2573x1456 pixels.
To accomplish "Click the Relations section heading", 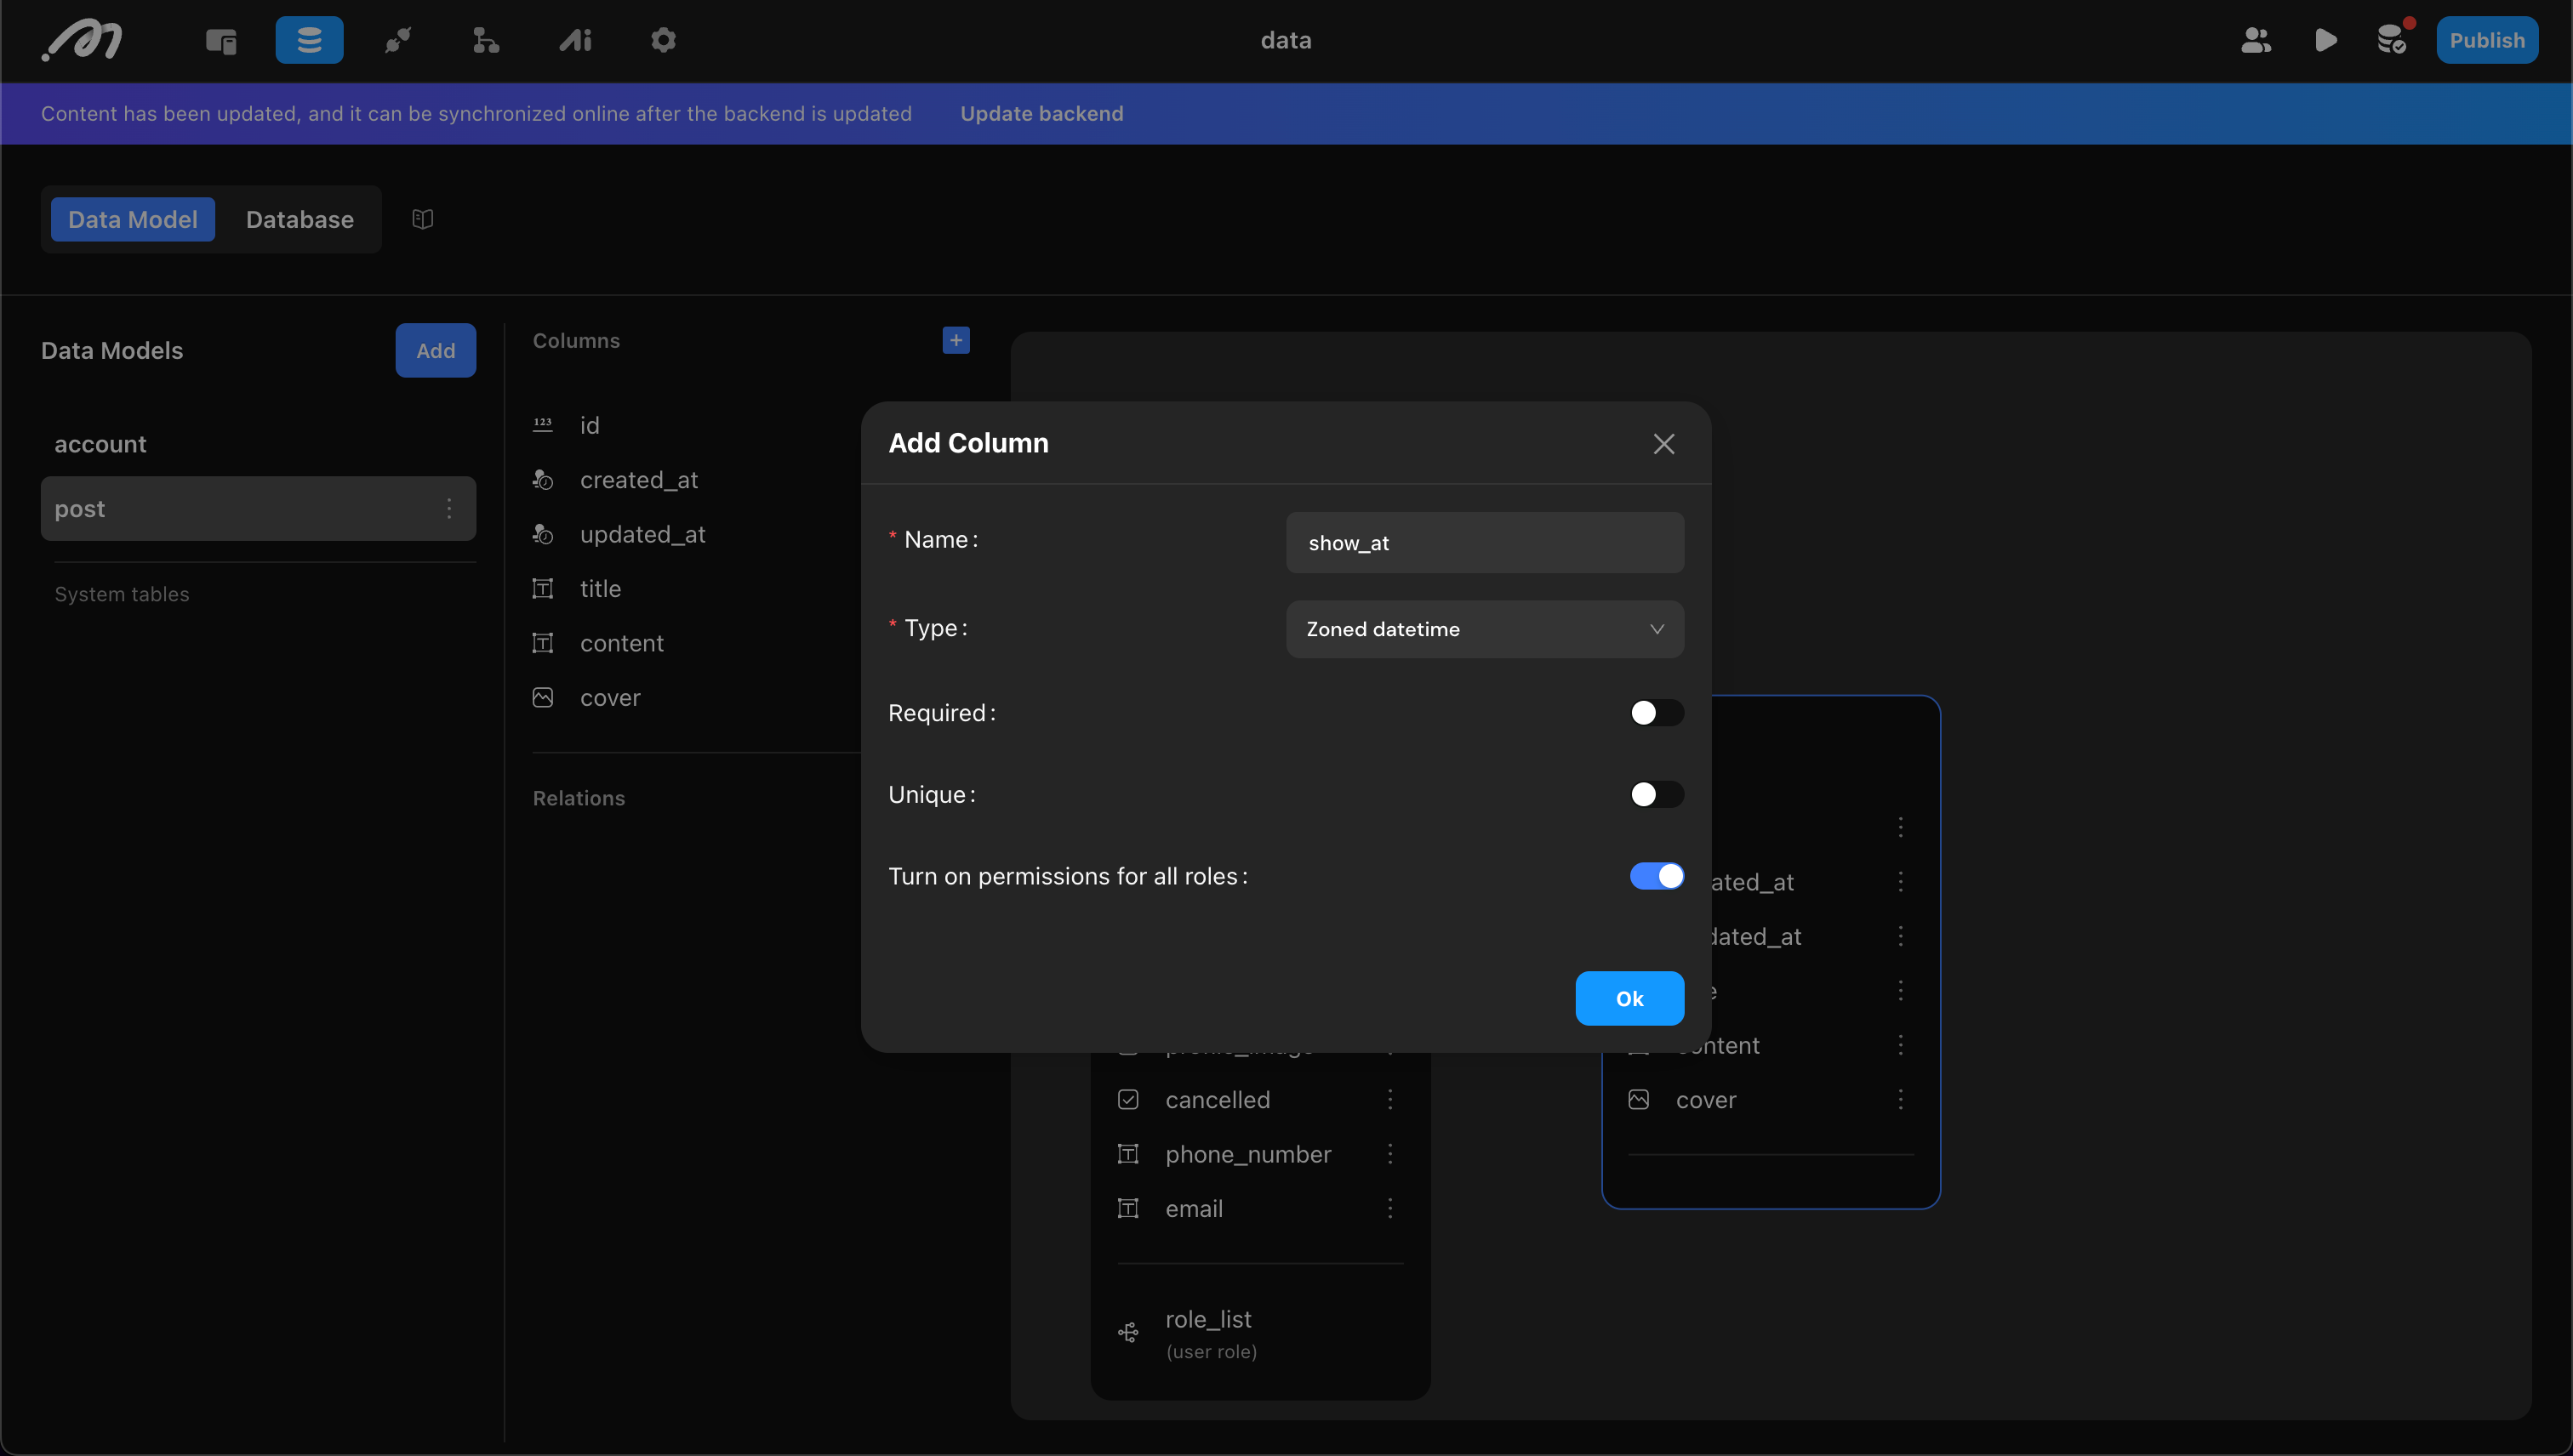I will [x=579, y=798].
